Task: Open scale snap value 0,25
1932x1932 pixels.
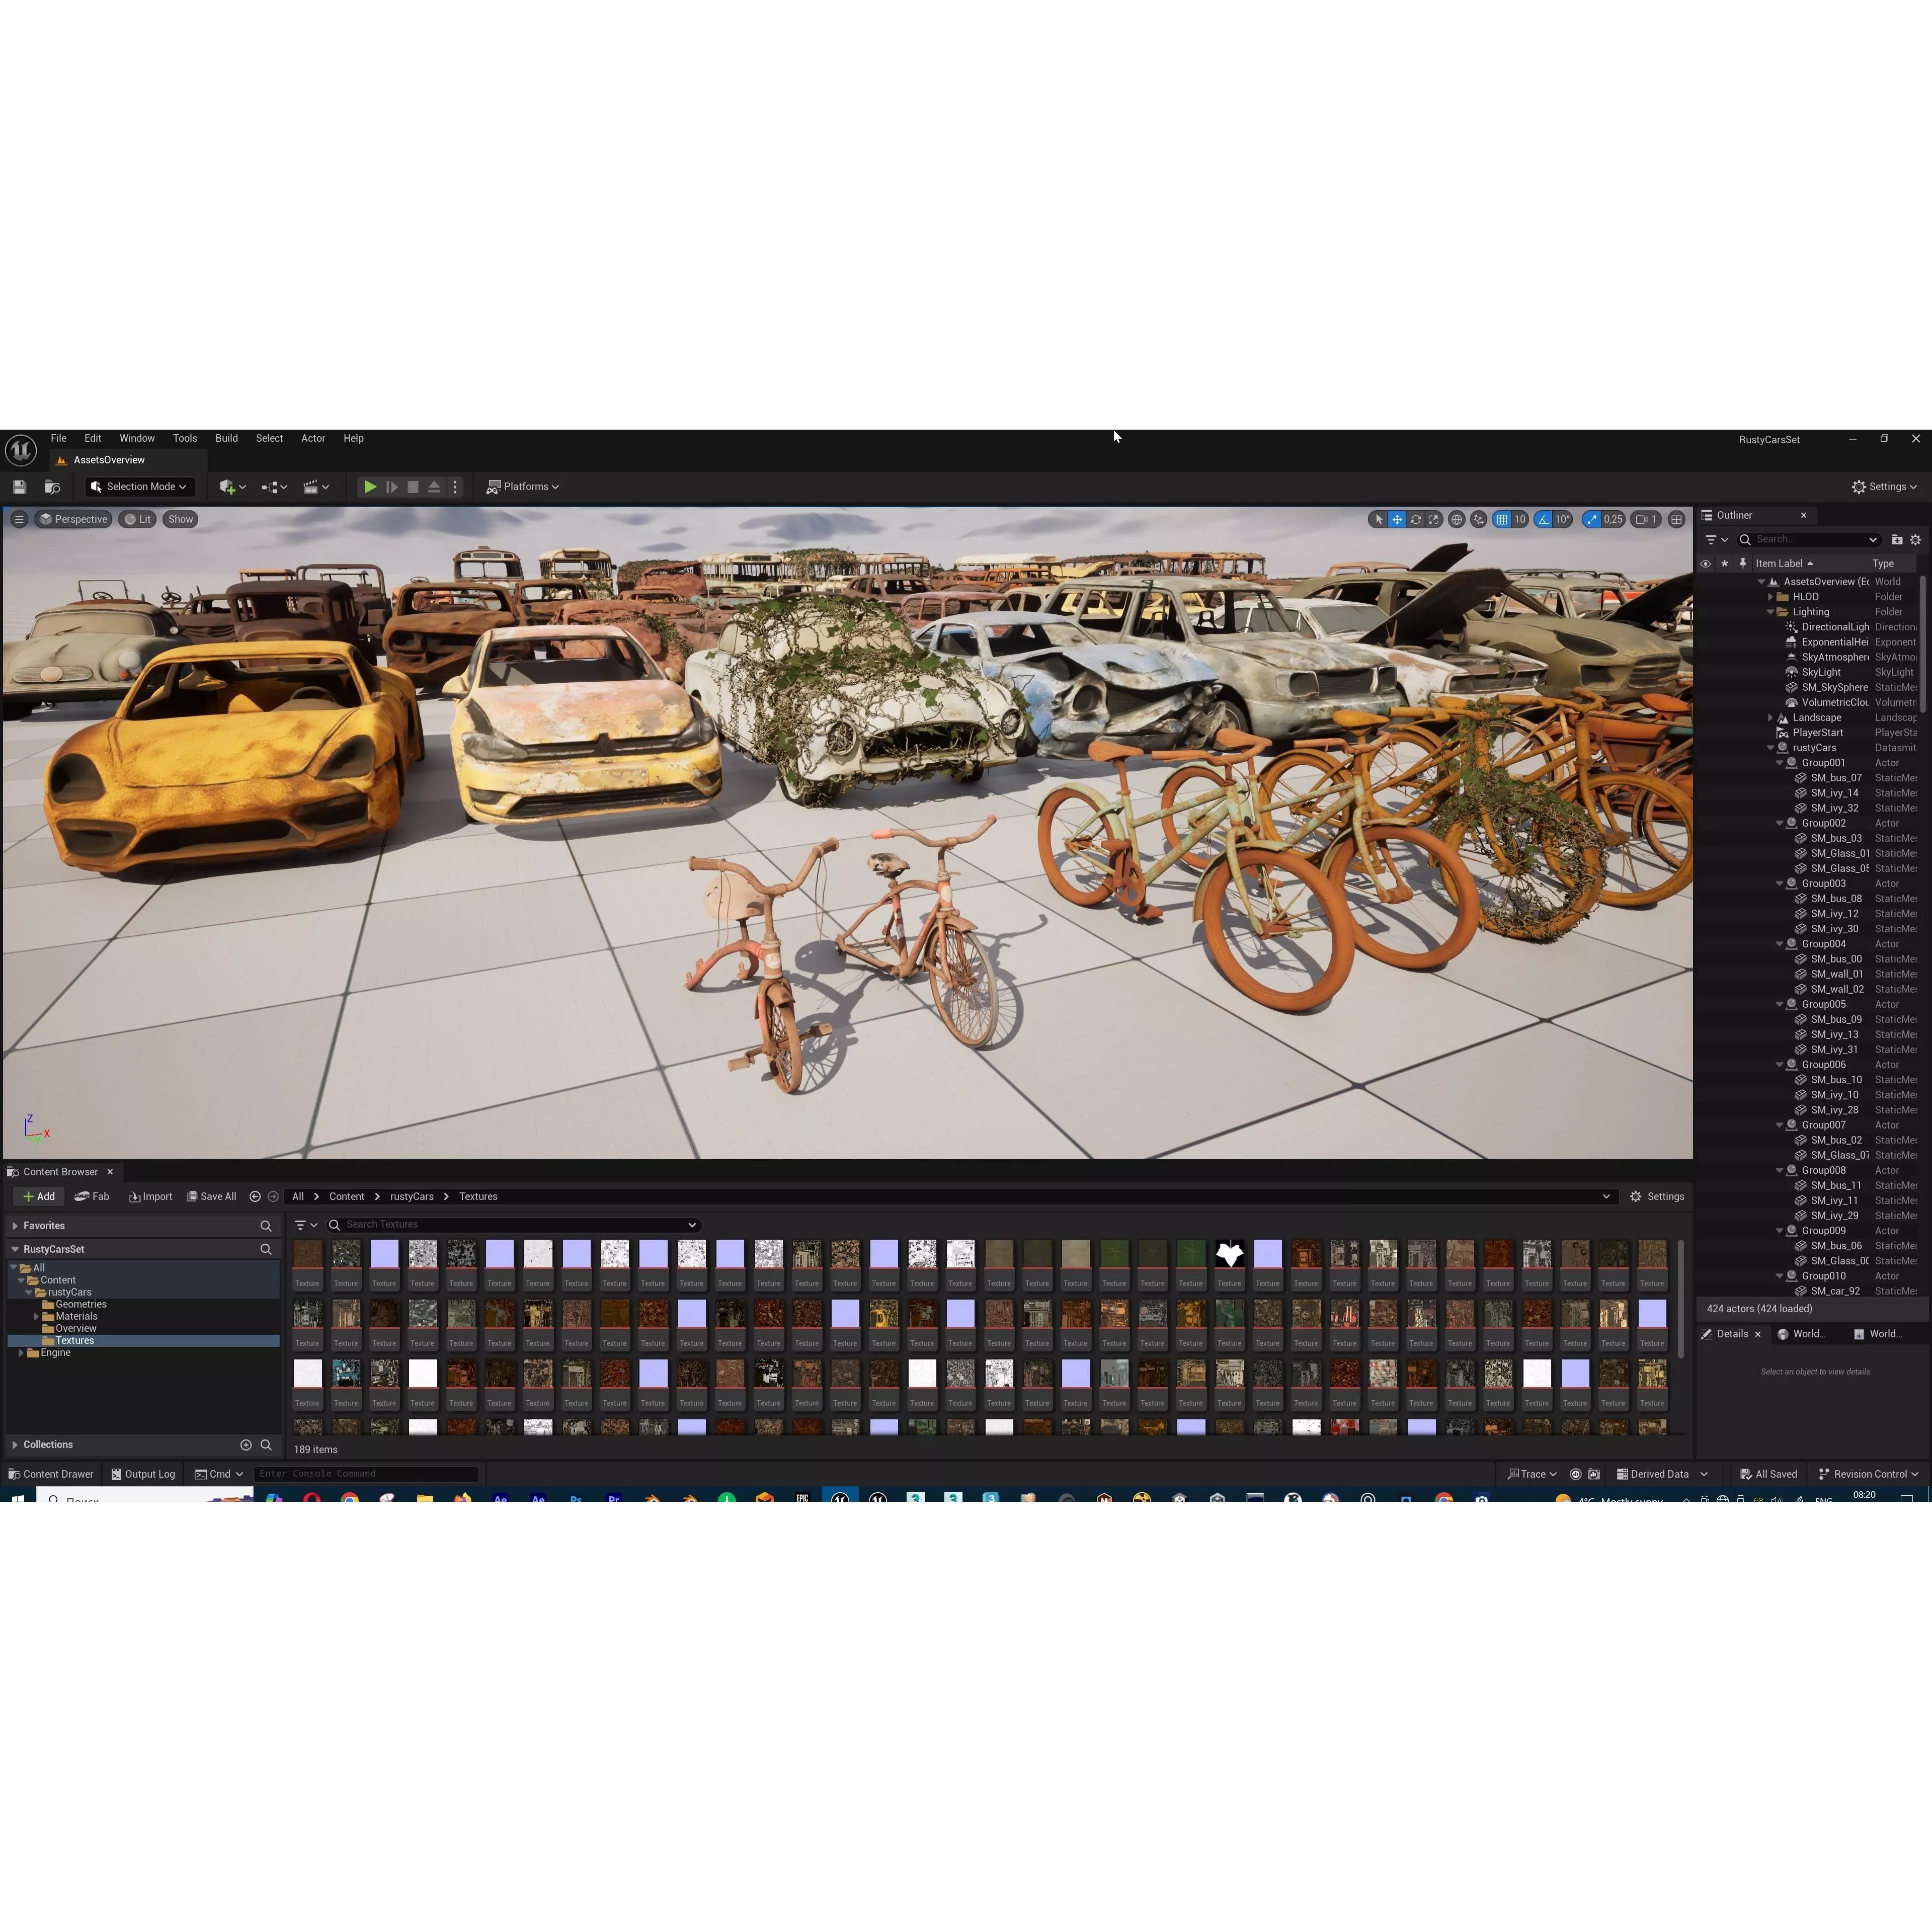Action: pyautogui.click(x=1613, y=519)
